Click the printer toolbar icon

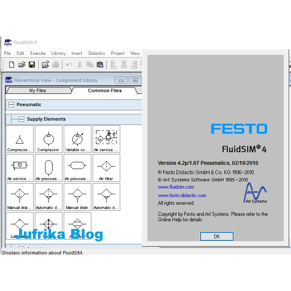coord(56,65)
